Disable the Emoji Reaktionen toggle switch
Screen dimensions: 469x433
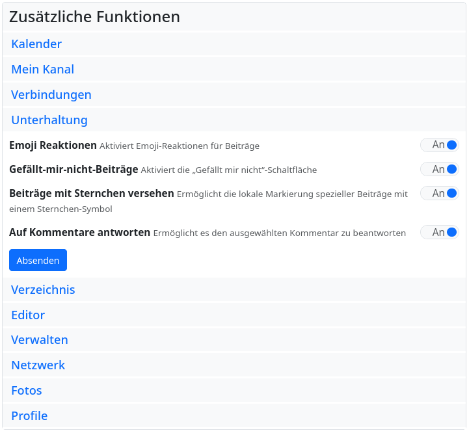(x=440, y=145)
